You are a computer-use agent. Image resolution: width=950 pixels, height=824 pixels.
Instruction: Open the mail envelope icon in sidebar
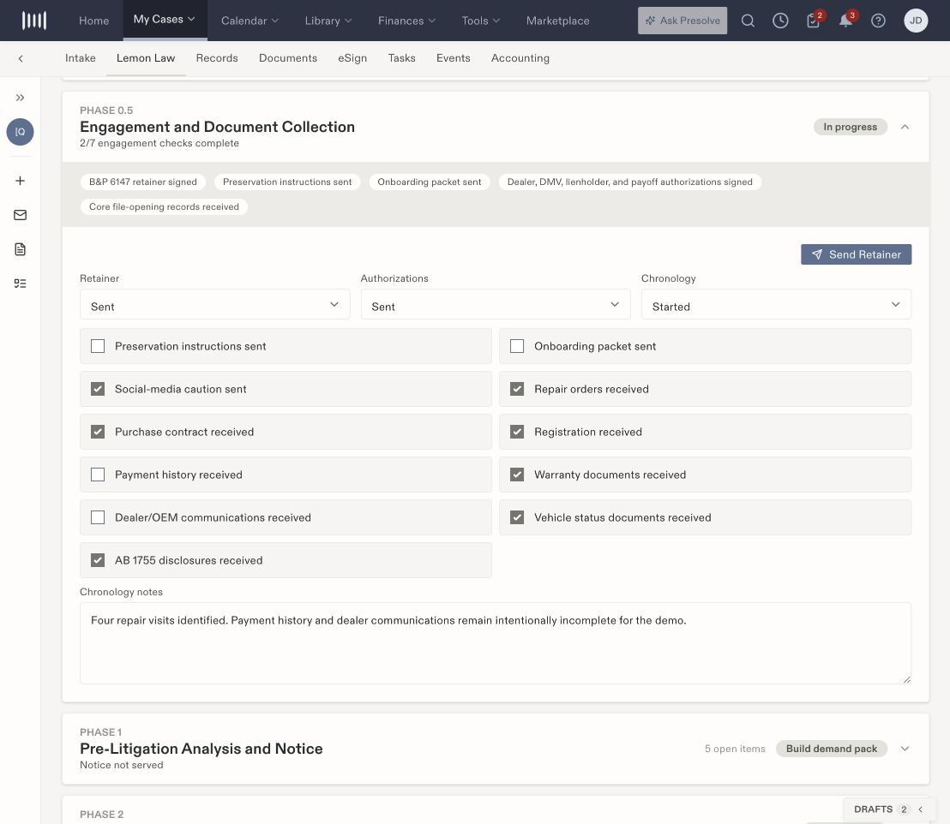pyautogui.click(x=20, y=215)
